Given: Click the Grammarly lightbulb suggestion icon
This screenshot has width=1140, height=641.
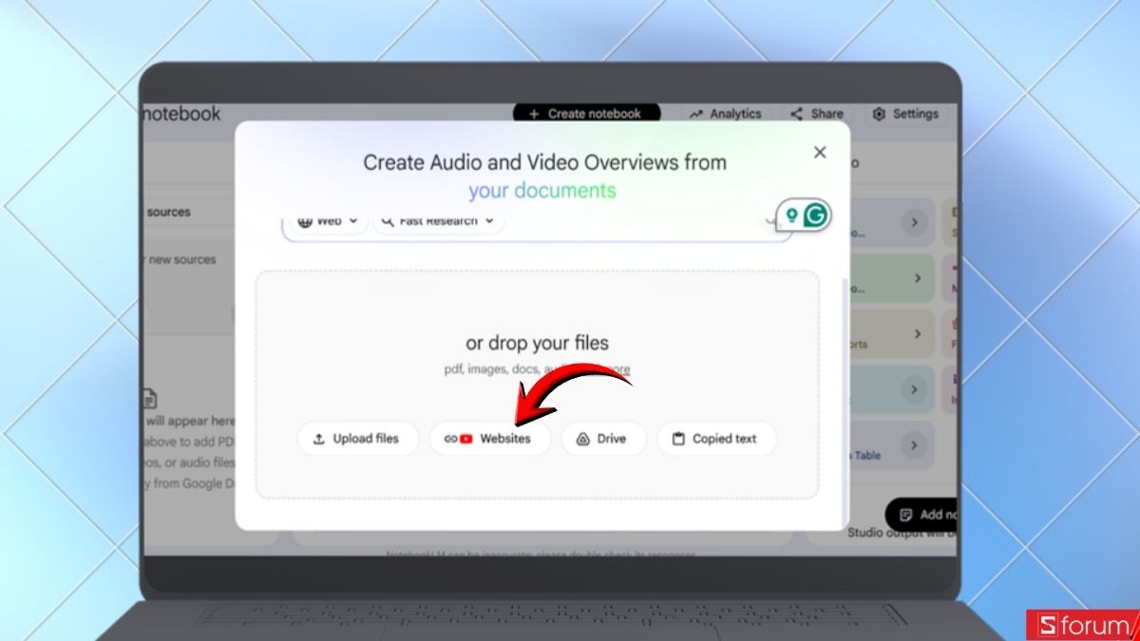Looking at the screenshot, I should click(x=790, y=216).
